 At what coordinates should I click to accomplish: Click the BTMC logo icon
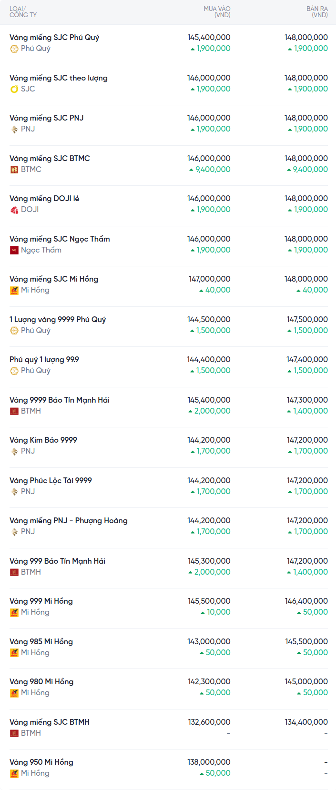coord(14,170)
